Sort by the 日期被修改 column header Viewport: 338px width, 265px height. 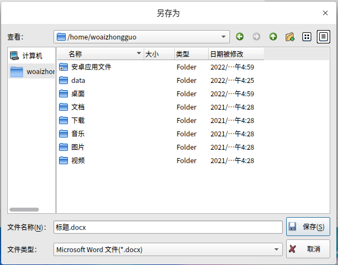click(x=236, y=54)
